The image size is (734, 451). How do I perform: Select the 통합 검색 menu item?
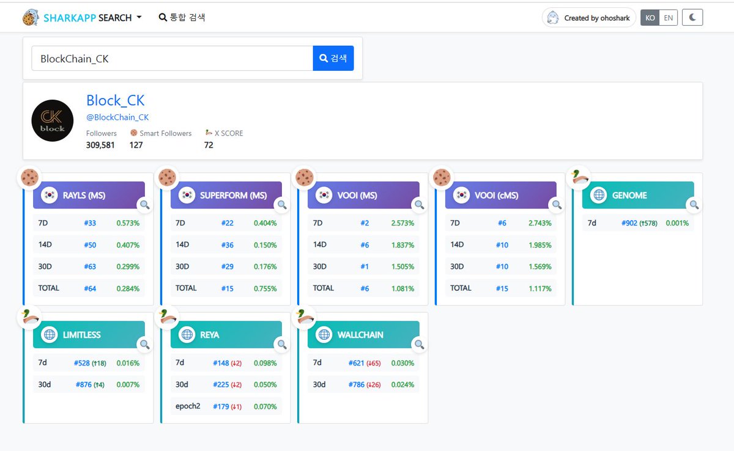click(x=182, y=17)
